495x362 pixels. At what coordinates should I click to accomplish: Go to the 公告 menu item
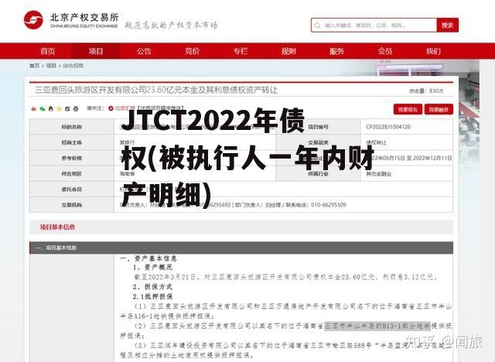pyautogui.click(x=144, y=51)
